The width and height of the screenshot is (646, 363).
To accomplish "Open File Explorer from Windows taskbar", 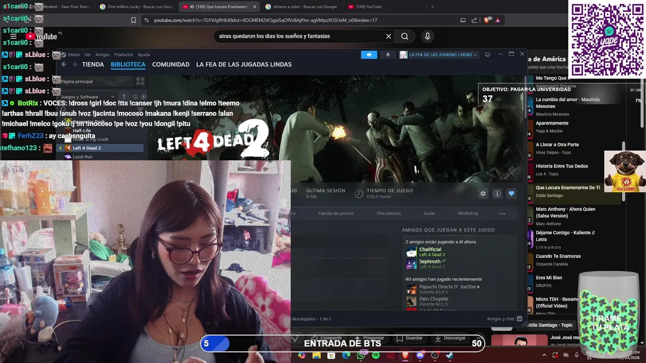I will (x=316, y=355).
